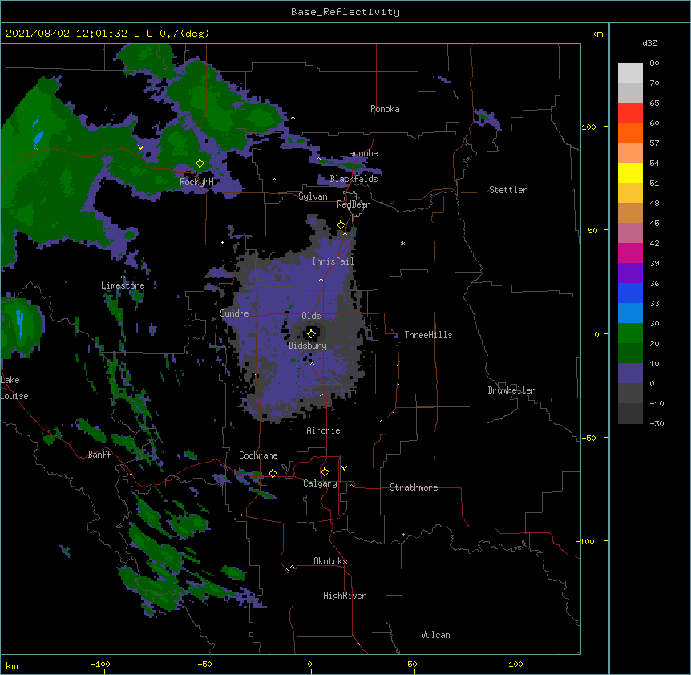Click the yellow 54 dBZ color band

coord(630,172)
